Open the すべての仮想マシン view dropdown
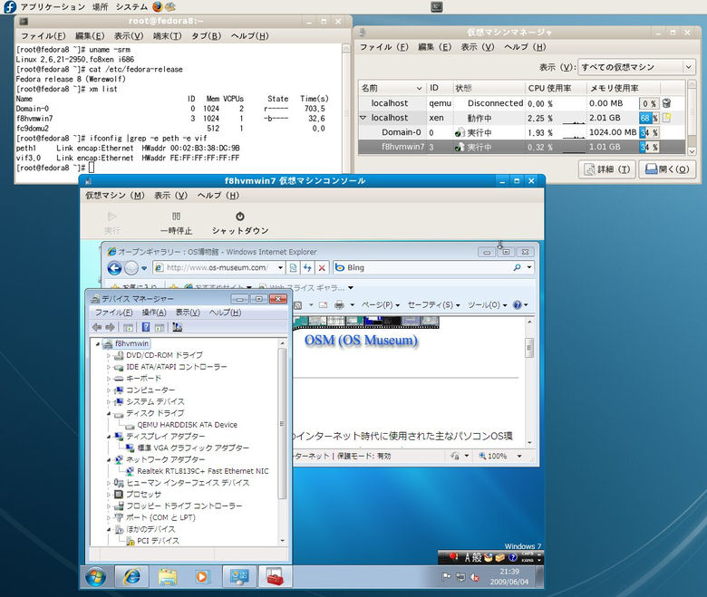Viewport: 707px width, 597px height. coord(636,67)
